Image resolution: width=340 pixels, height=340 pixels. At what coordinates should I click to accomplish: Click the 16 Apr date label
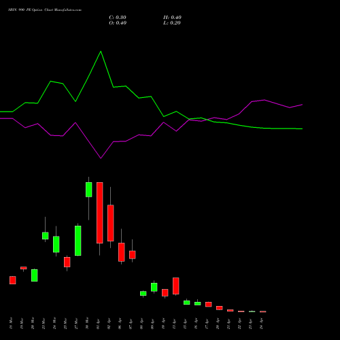(x=196, y=324)
